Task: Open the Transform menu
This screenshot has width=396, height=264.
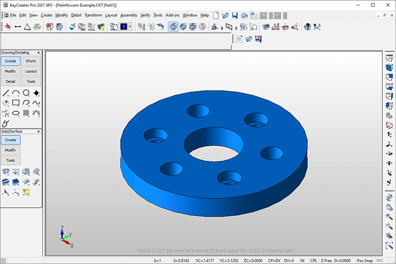Action: point(93,15)
